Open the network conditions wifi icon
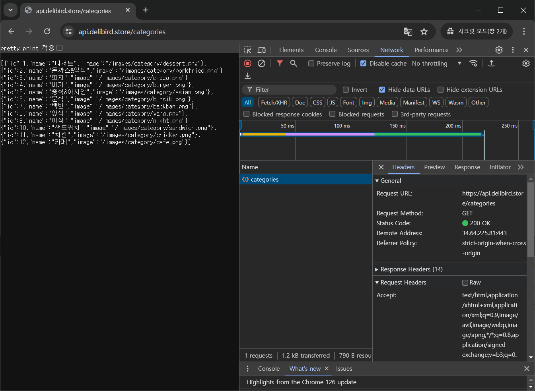This screenshot has height=391, width=535. click(x=473, y=64)
